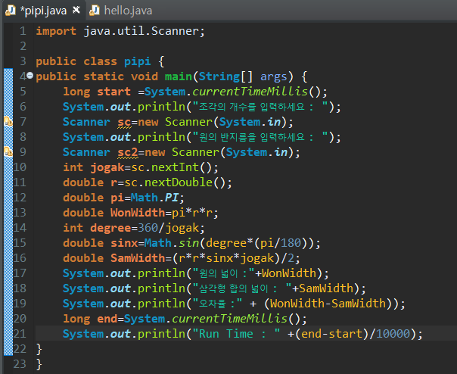Screen dimensions: 457x374
Task: Click the number 180 on line 15
Action: pos(291,243)
